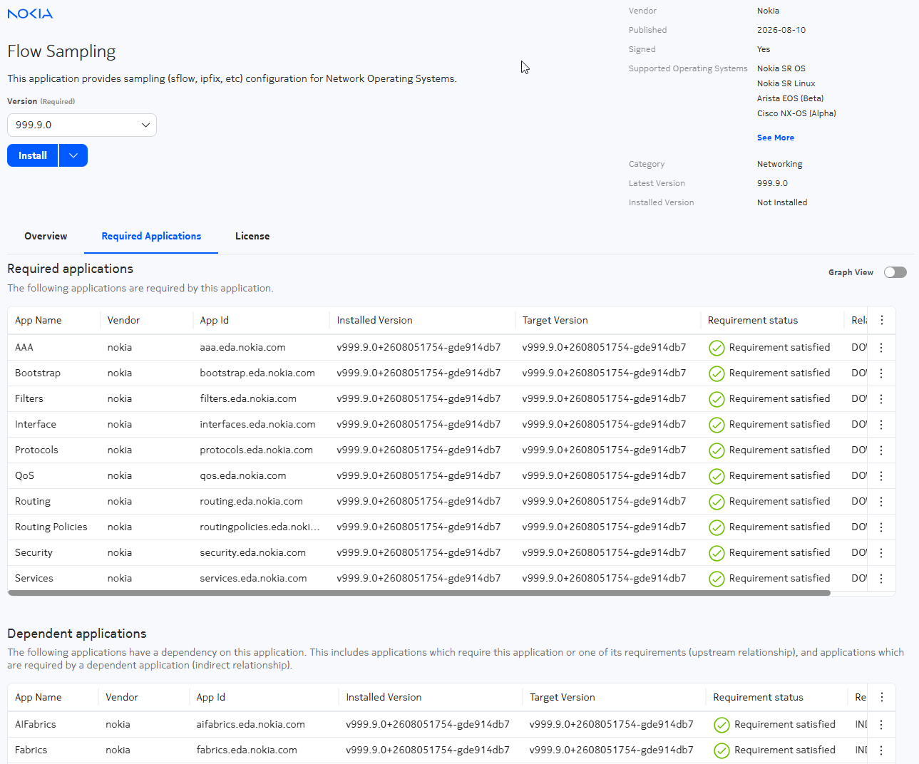
Task: Click the Install button
Action: click(x=33, y=155)
